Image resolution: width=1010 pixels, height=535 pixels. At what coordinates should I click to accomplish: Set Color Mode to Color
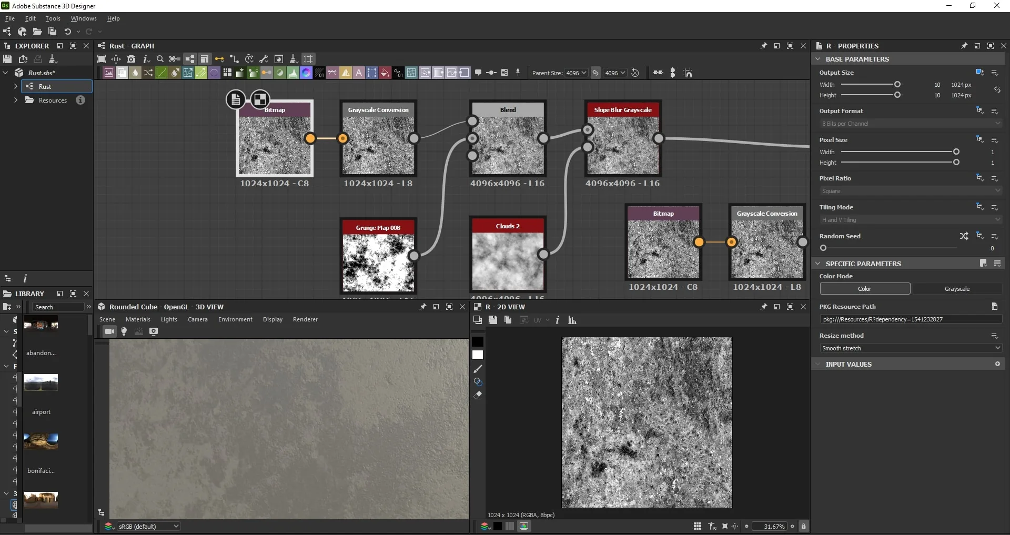(865, 289)
